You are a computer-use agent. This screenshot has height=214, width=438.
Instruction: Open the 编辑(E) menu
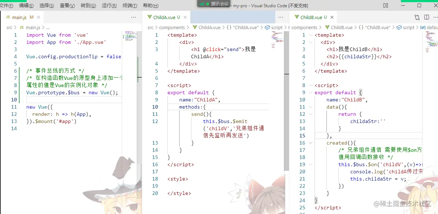(26, 5)
